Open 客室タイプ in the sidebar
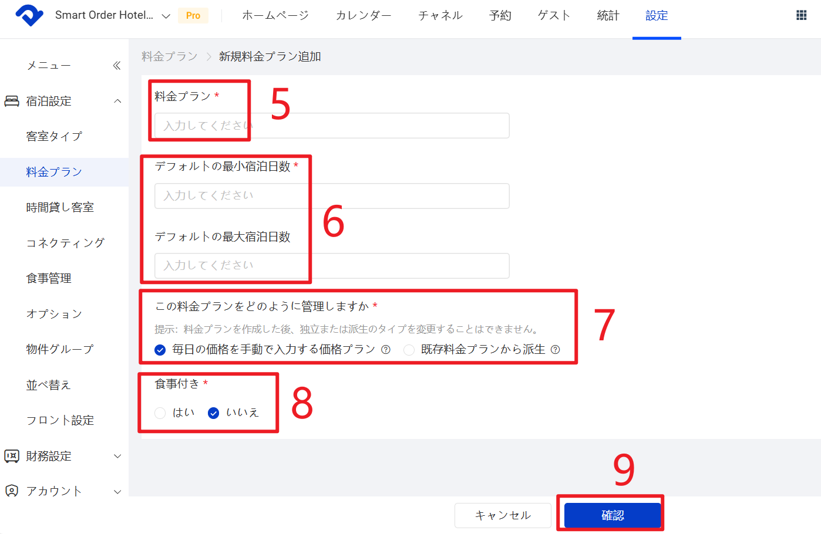The height and width of the screenshot is (534, 821). 54,136
